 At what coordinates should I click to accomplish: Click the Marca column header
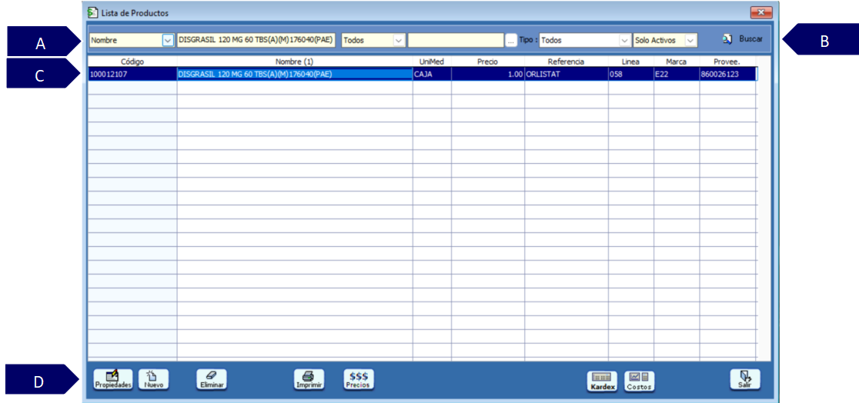(677, 62)
